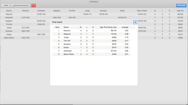The image size is (188, 105).
Task: Select the Rank column header in dialog
Action: pyautogui.click(x=57, y=27)
